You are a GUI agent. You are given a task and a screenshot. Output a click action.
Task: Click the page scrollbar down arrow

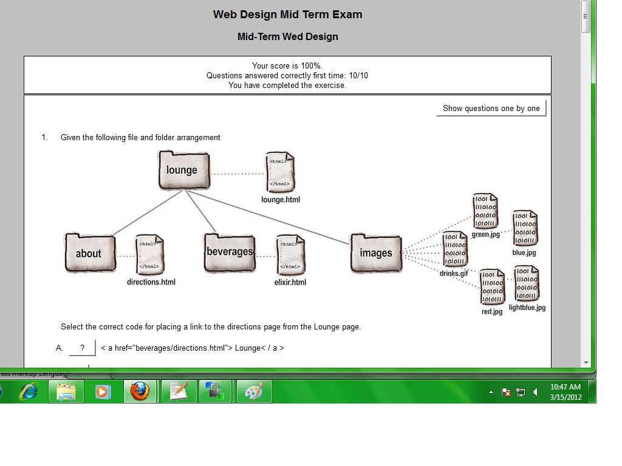coord(586,362)
